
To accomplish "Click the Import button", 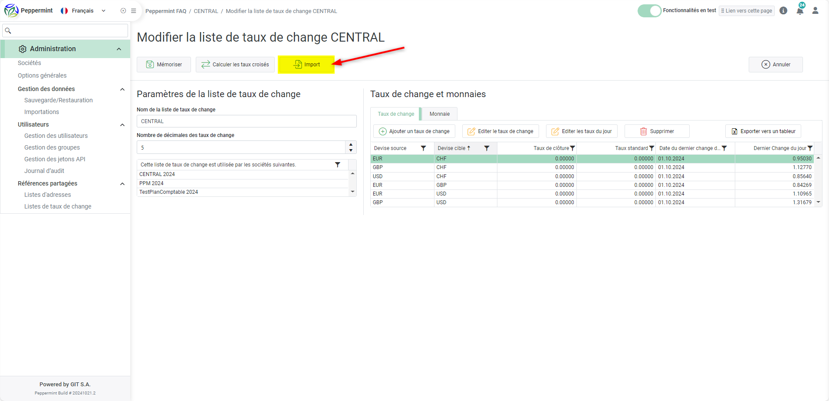I will tap(306, 65).
